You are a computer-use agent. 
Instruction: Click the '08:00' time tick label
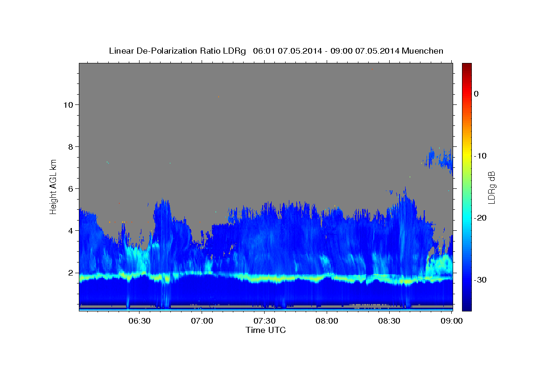point(327,321)
